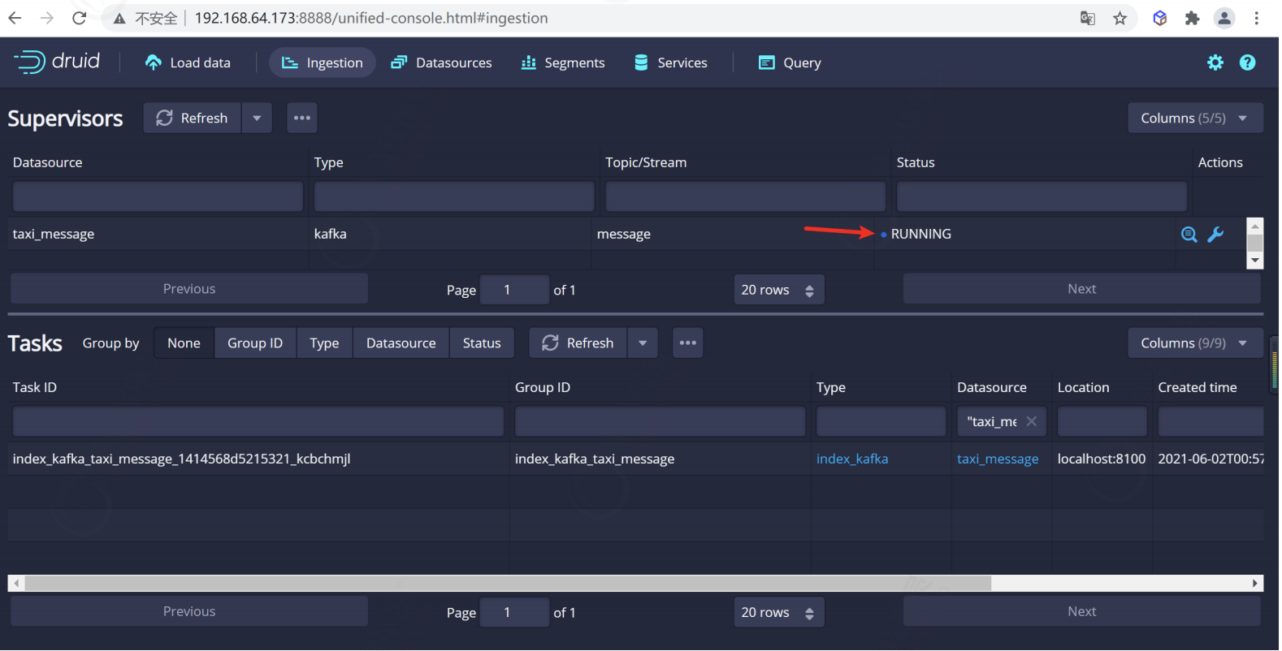Filter supervisors by Status field
Image resolution: width=1282 pixels, height=651 pixels.
[1042, 196]
